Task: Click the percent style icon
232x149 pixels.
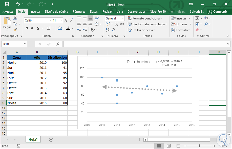Action: coord(116,24)
